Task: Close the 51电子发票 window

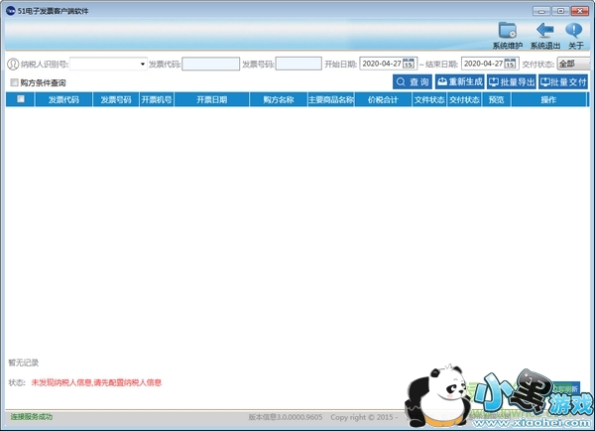Action: [580, 11]
